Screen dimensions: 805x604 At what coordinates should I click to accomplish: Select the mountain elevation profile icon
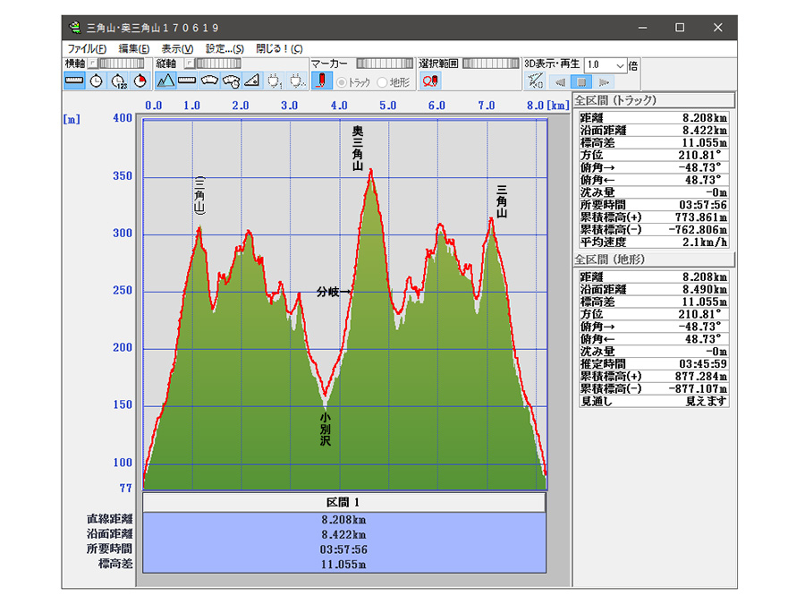[165, 81]
